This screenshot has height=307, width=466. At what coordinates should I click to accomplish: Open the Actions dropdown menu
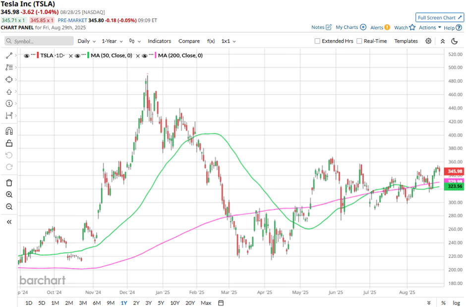tap(430, 27)
